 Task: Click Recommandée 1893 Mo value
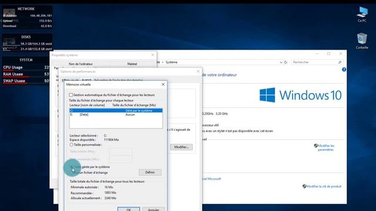110,193
